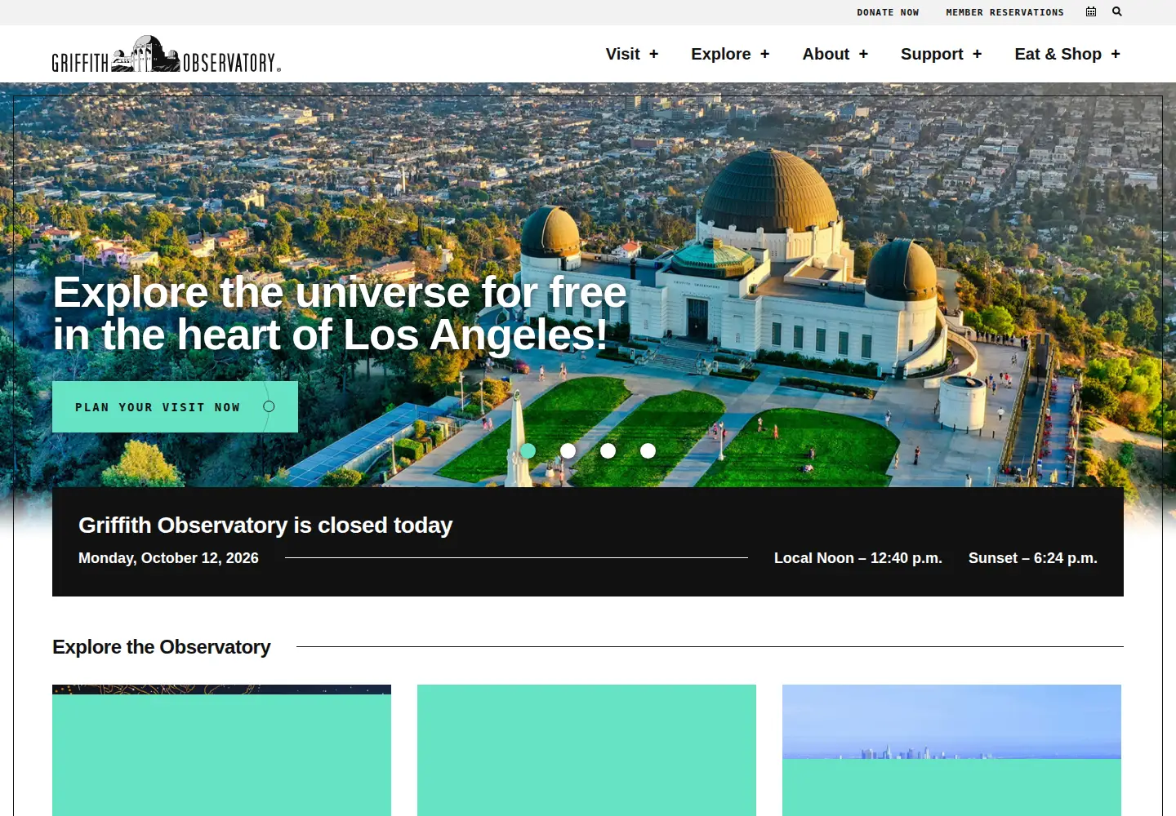Click 'Local Noon – 12:40 p.m.' text
This screenshot has width=1176, height=816.
point(858,558)
